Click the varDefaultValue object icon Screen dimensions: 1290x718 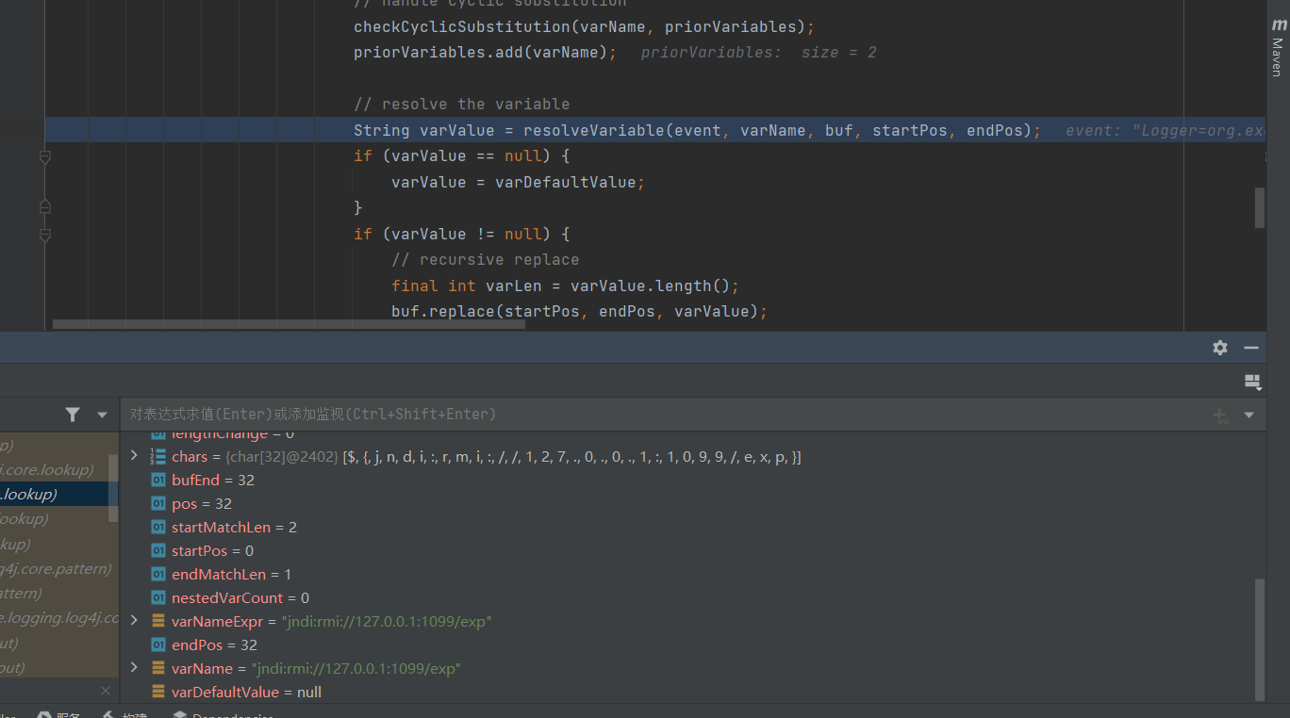pos(158,692)
